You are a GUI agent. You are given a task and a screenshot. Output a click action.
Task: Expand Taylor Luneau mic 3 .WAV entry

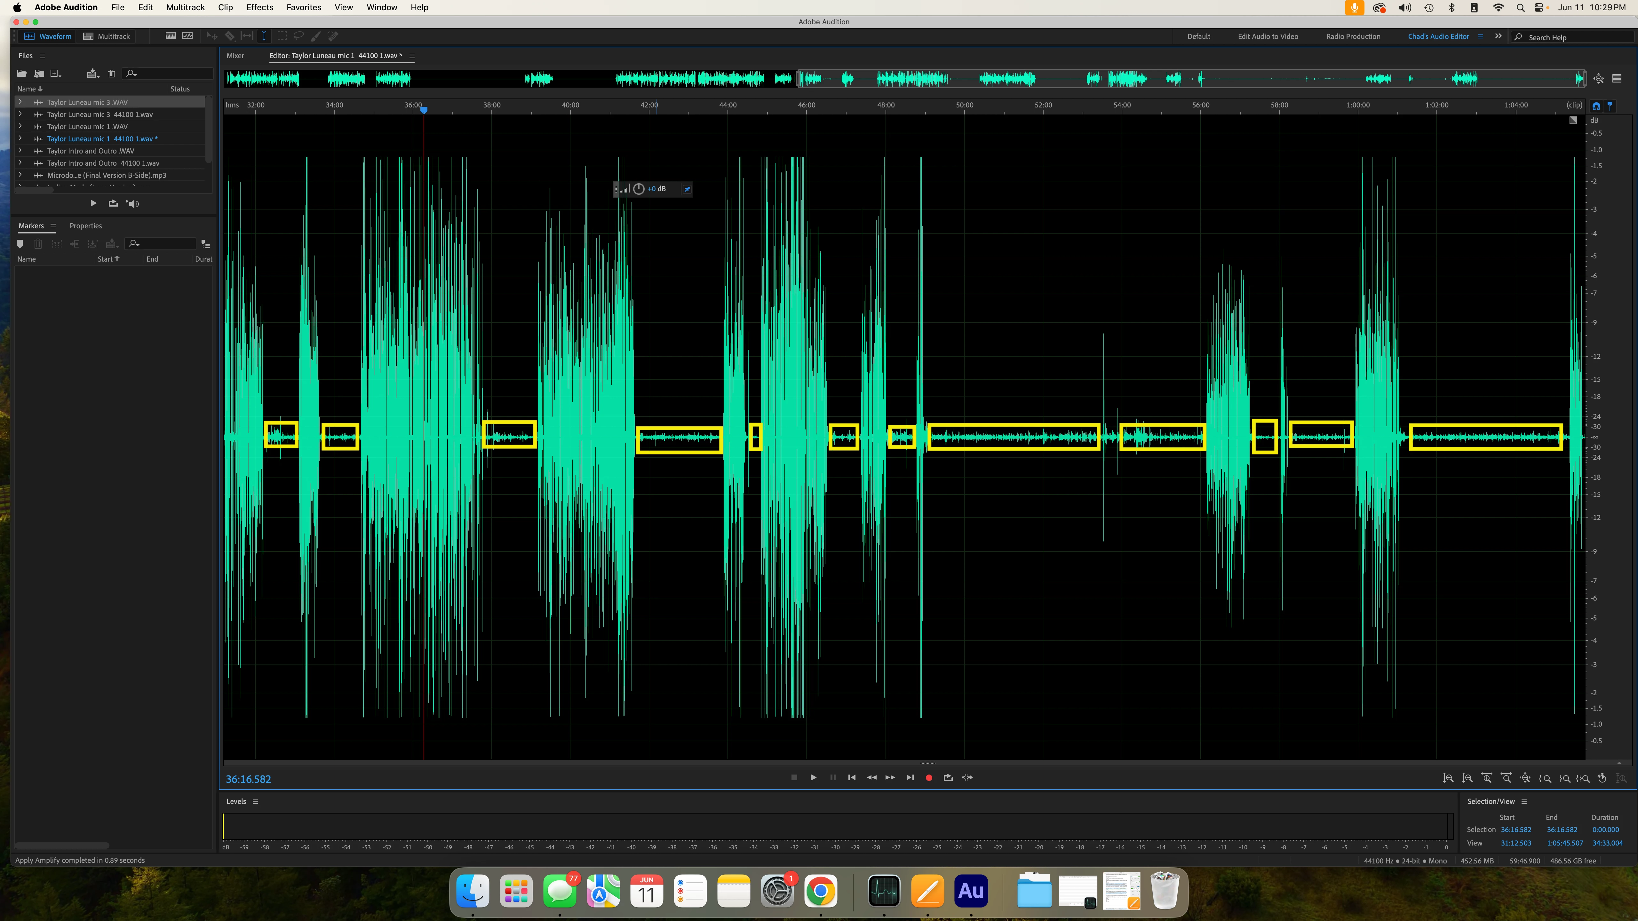coord(20,102)
